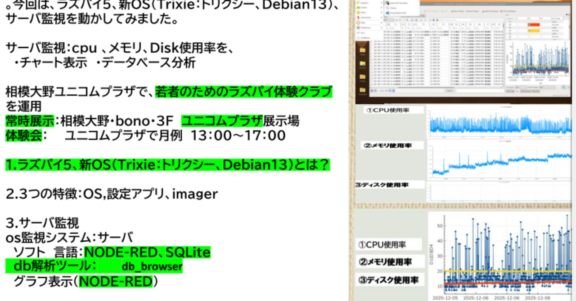This screenshot has width=576, height=301.
Task: Toggle the red plot series checkbox
Action: pos(529,25)
